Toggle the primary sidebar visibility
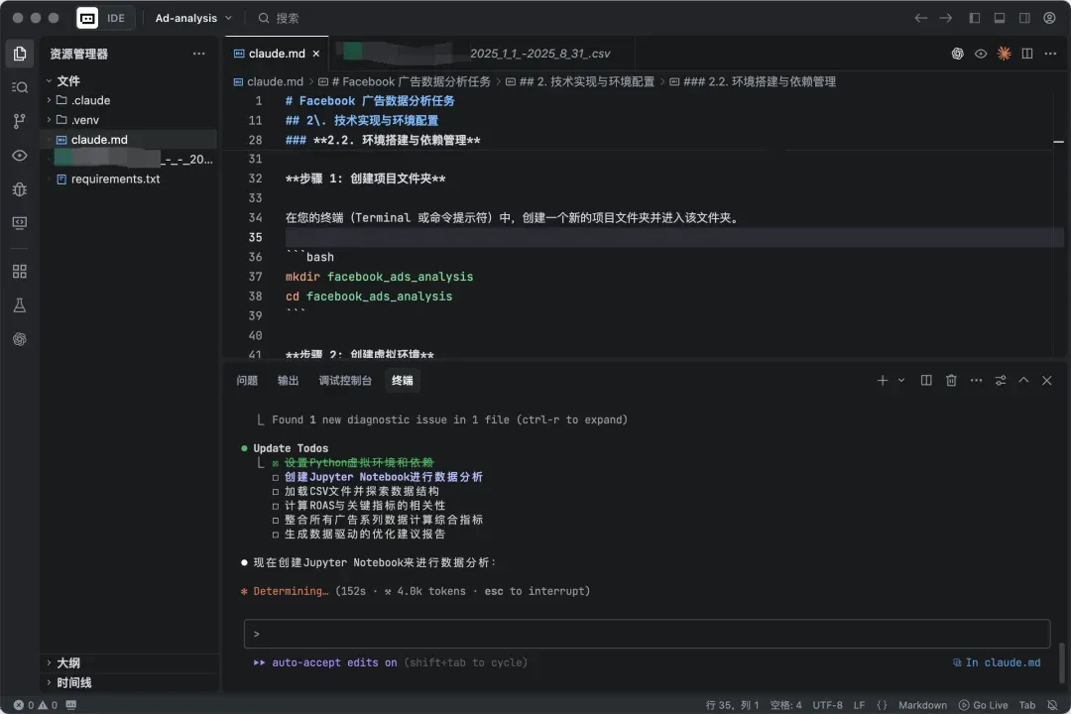This screenshot has height=714, width=1071. (x=975, y=18)
